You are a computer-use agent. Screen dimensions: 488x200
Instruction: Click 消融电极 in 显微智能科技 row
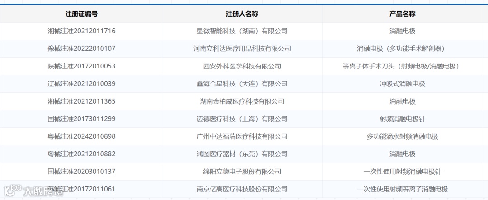tap(403, 31)
